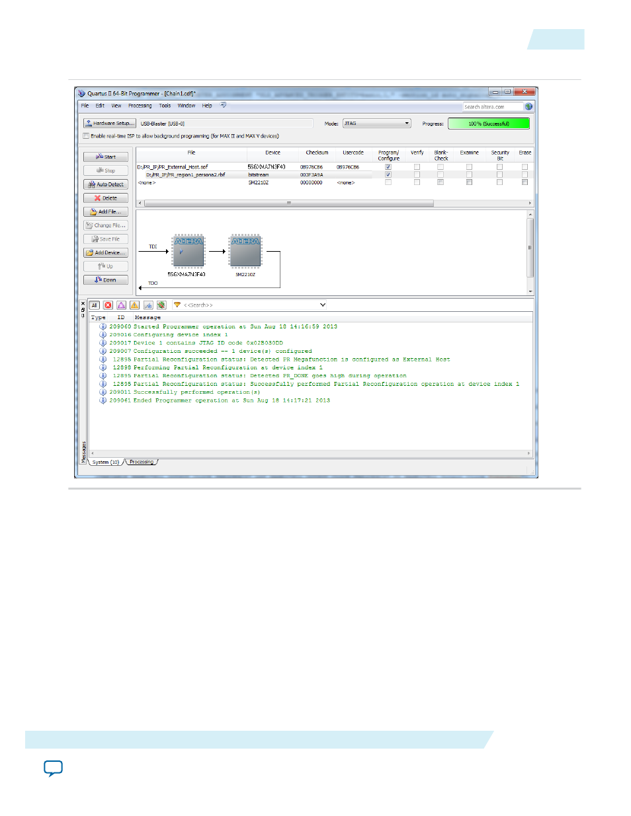Open the File menu
The image size is (631, 816).
(85, 106)
